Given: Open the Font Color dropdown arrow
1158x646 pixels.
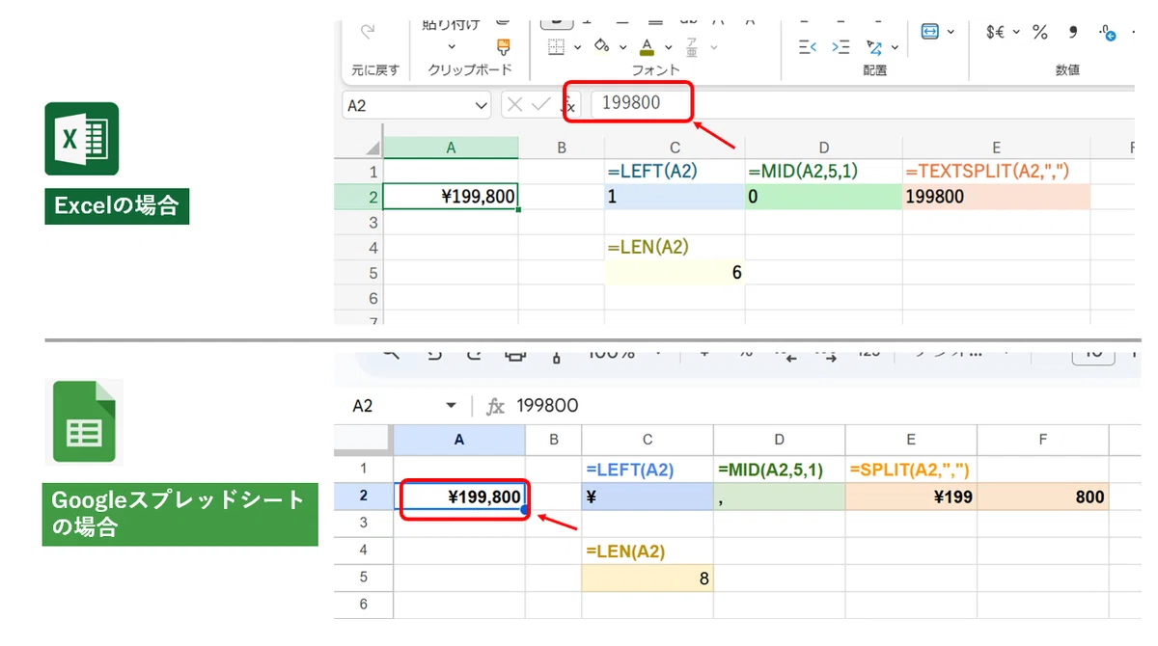Looking at the screenshot, I should click(x=668, y=46).
